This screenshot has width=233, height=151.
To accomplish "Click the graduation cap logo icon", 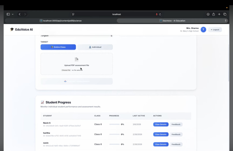I will pos(12,29).
